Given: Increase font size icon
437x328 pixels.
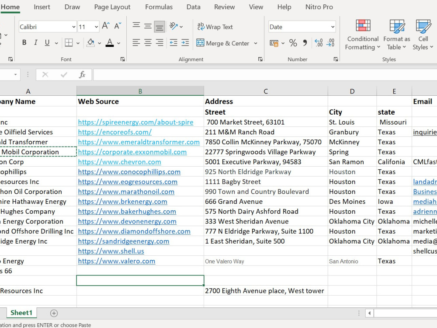Looking at the screenshot, I should (106, 26).
